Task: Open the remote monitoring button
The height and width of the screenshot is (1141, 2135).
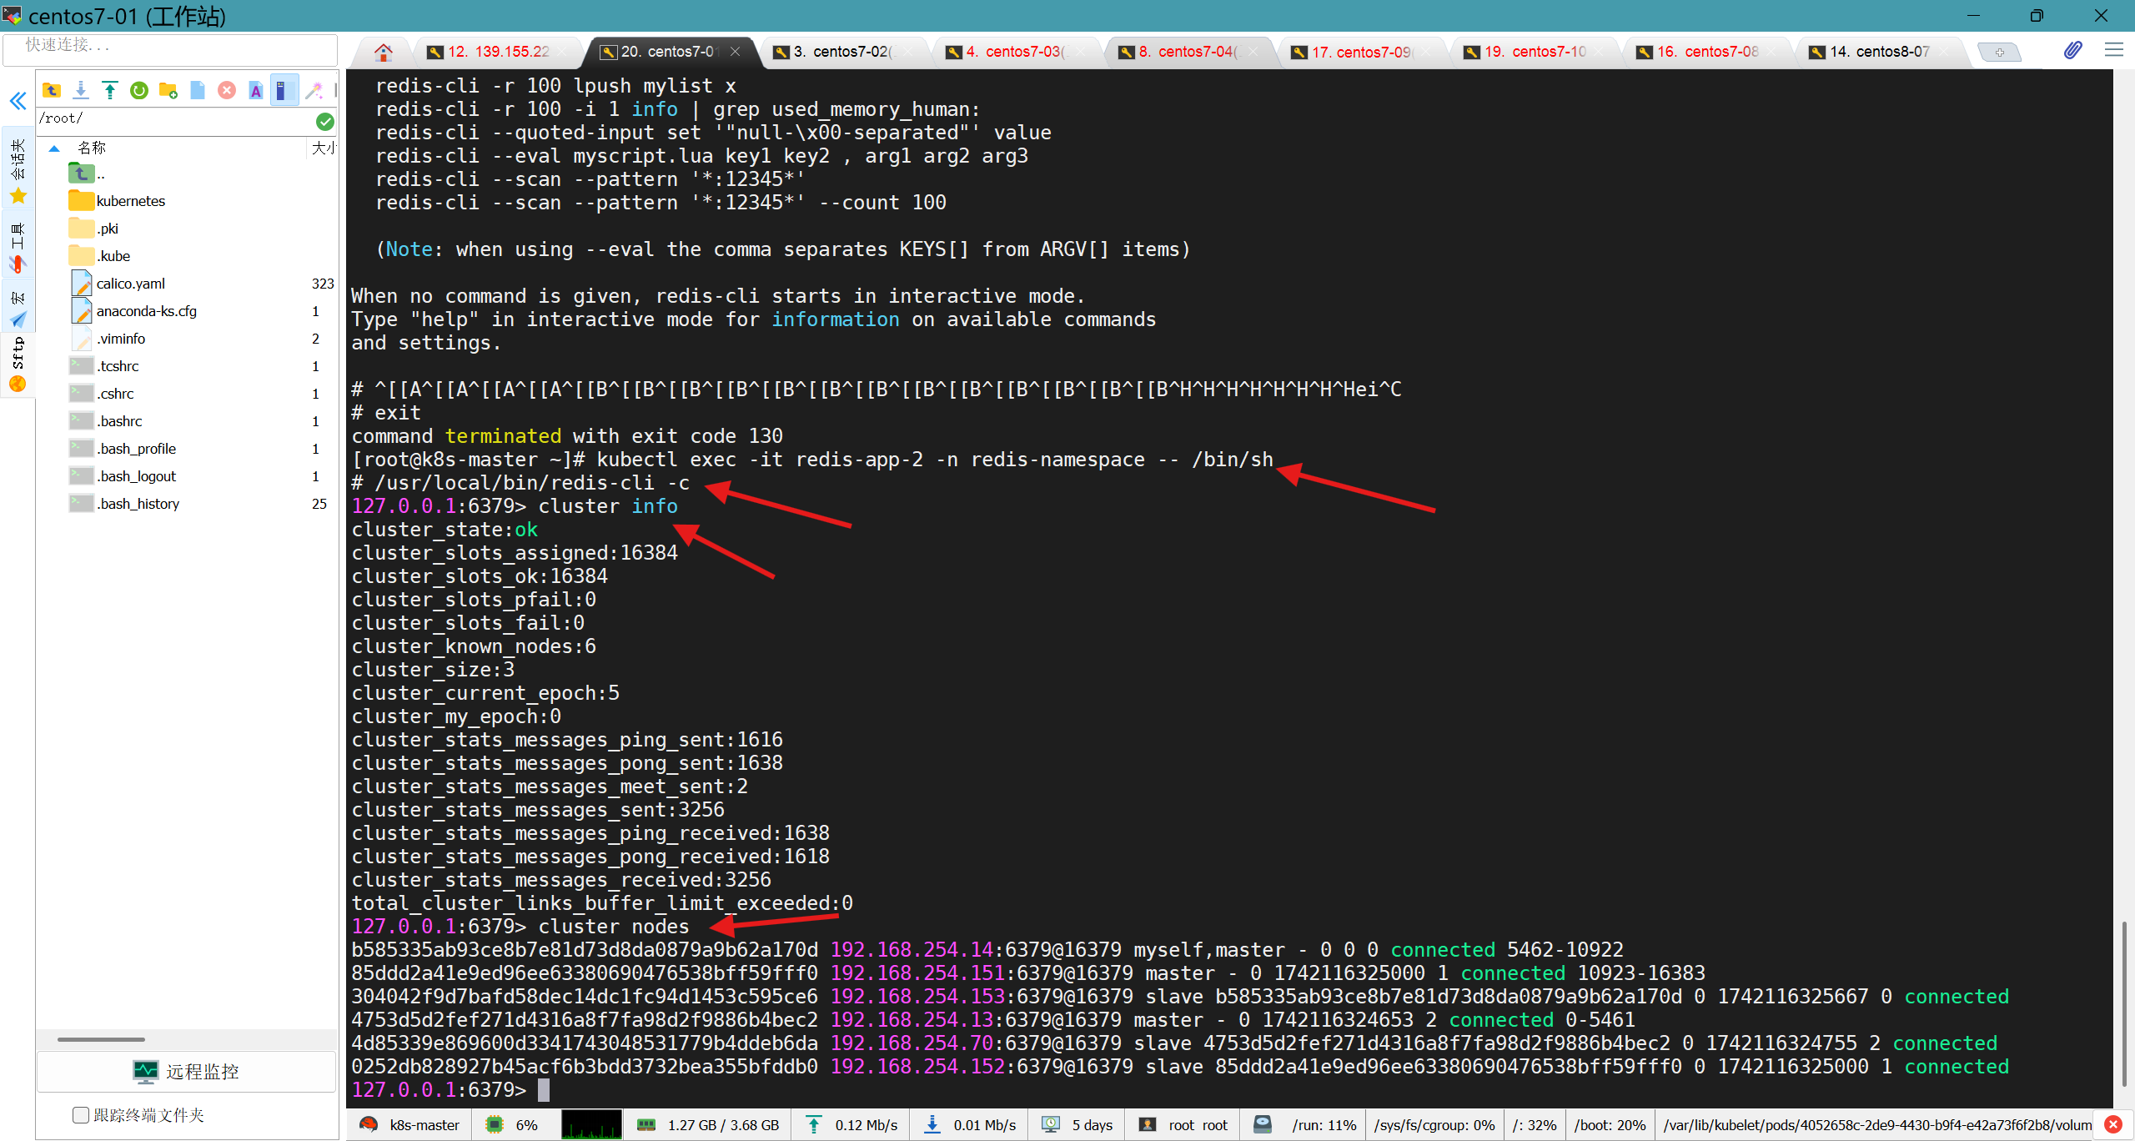Action: [187, 1072]
